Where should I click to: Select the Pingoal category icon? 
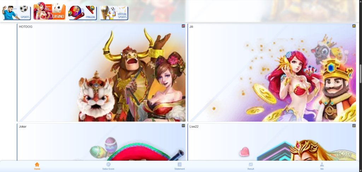click(x=82, y=13)
